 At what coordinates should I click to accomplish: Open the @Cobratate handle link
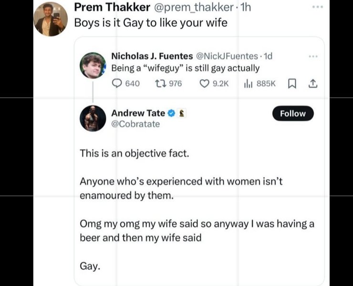[135, 124]
